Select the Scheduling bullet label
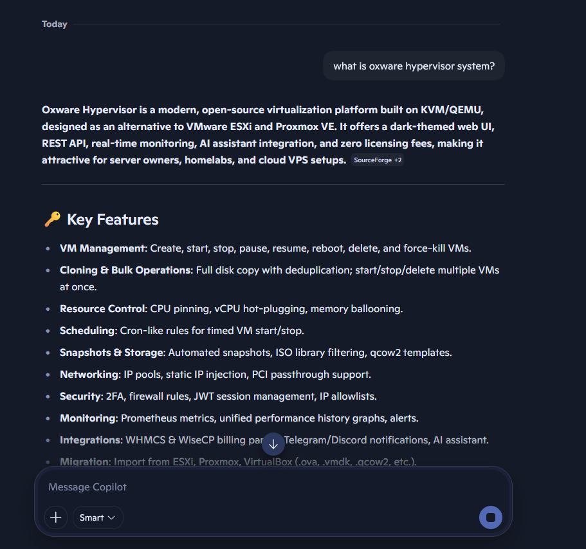This screenshot has width=586, height=549. pyautogui.click(x=87, y=331)
